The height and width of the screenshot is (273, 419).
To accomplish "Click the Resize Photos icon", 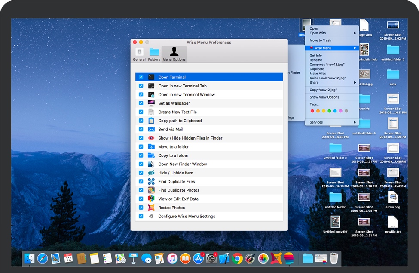I will click(x=151, y=208).
